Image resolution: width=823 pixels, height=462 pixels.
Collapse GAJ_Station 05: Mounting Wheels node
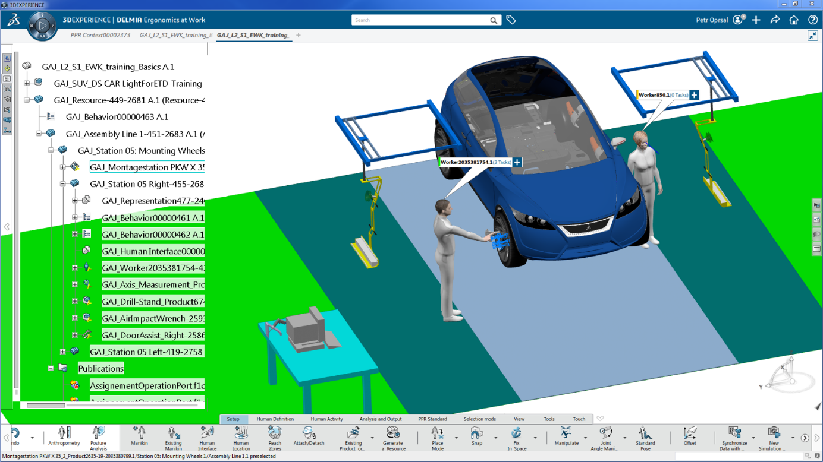(51, 151)
